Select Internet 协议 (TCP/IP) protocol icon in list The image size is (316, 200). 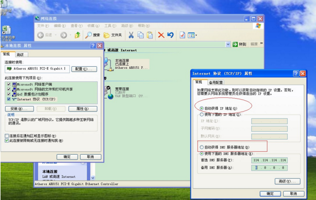[14, 99]
